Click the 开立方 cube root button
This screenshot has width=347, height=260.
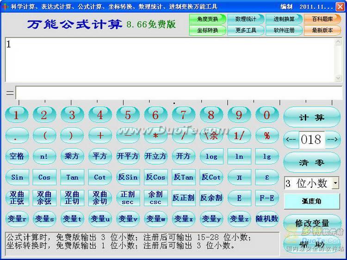pos(155,156)
